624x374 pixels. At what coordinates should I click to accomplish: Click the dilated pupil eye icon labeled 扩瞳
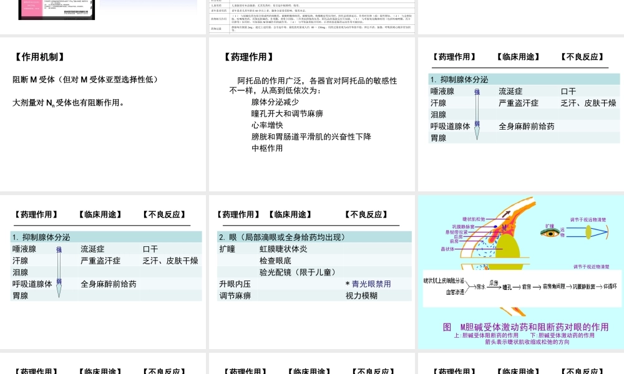coord(551,234)
